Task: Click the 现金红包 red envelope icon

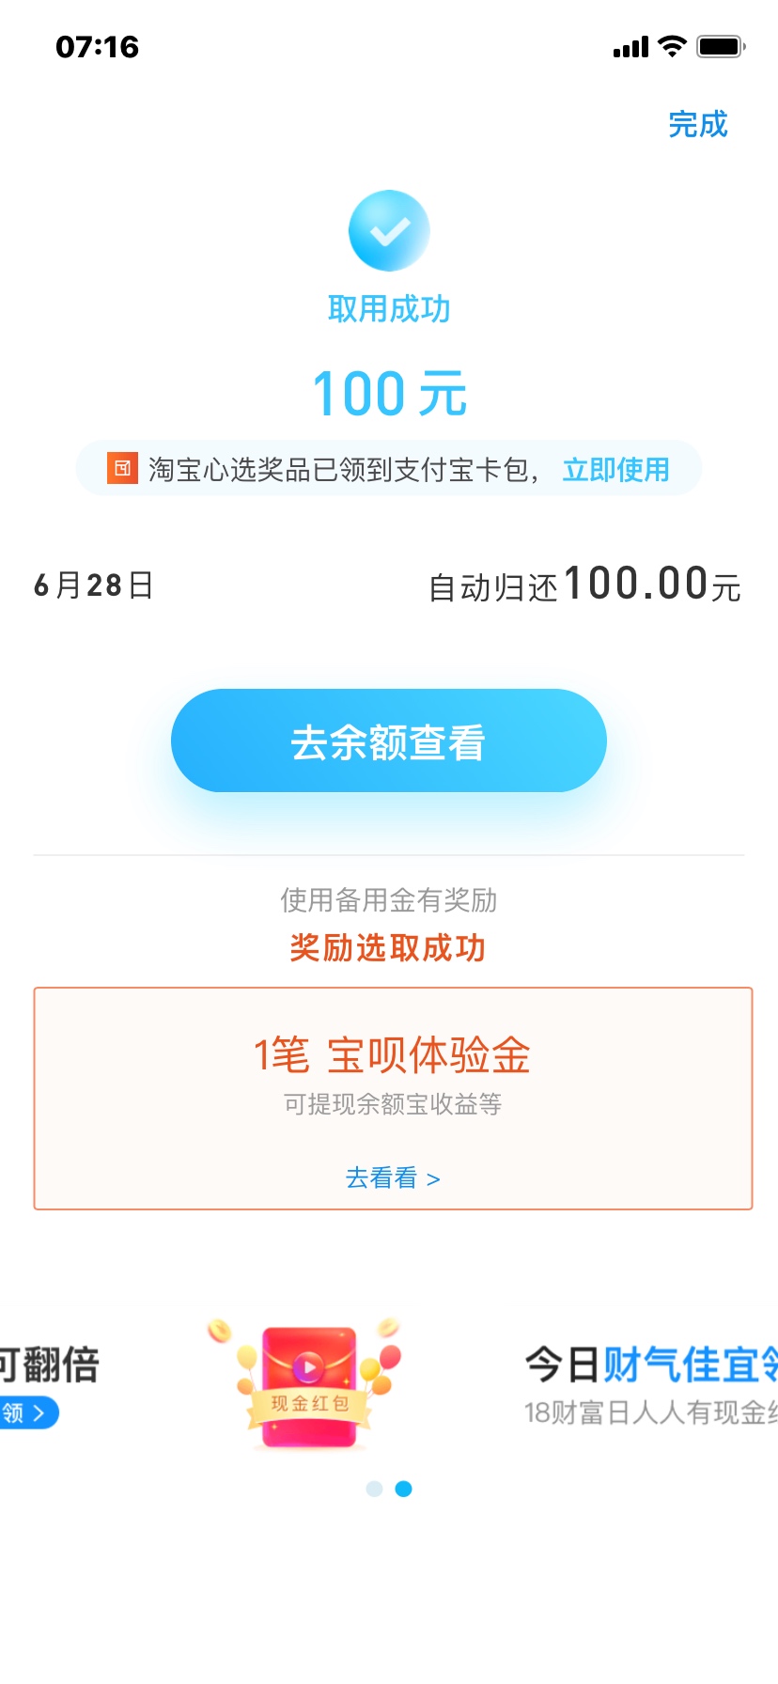Action: 308,1383
